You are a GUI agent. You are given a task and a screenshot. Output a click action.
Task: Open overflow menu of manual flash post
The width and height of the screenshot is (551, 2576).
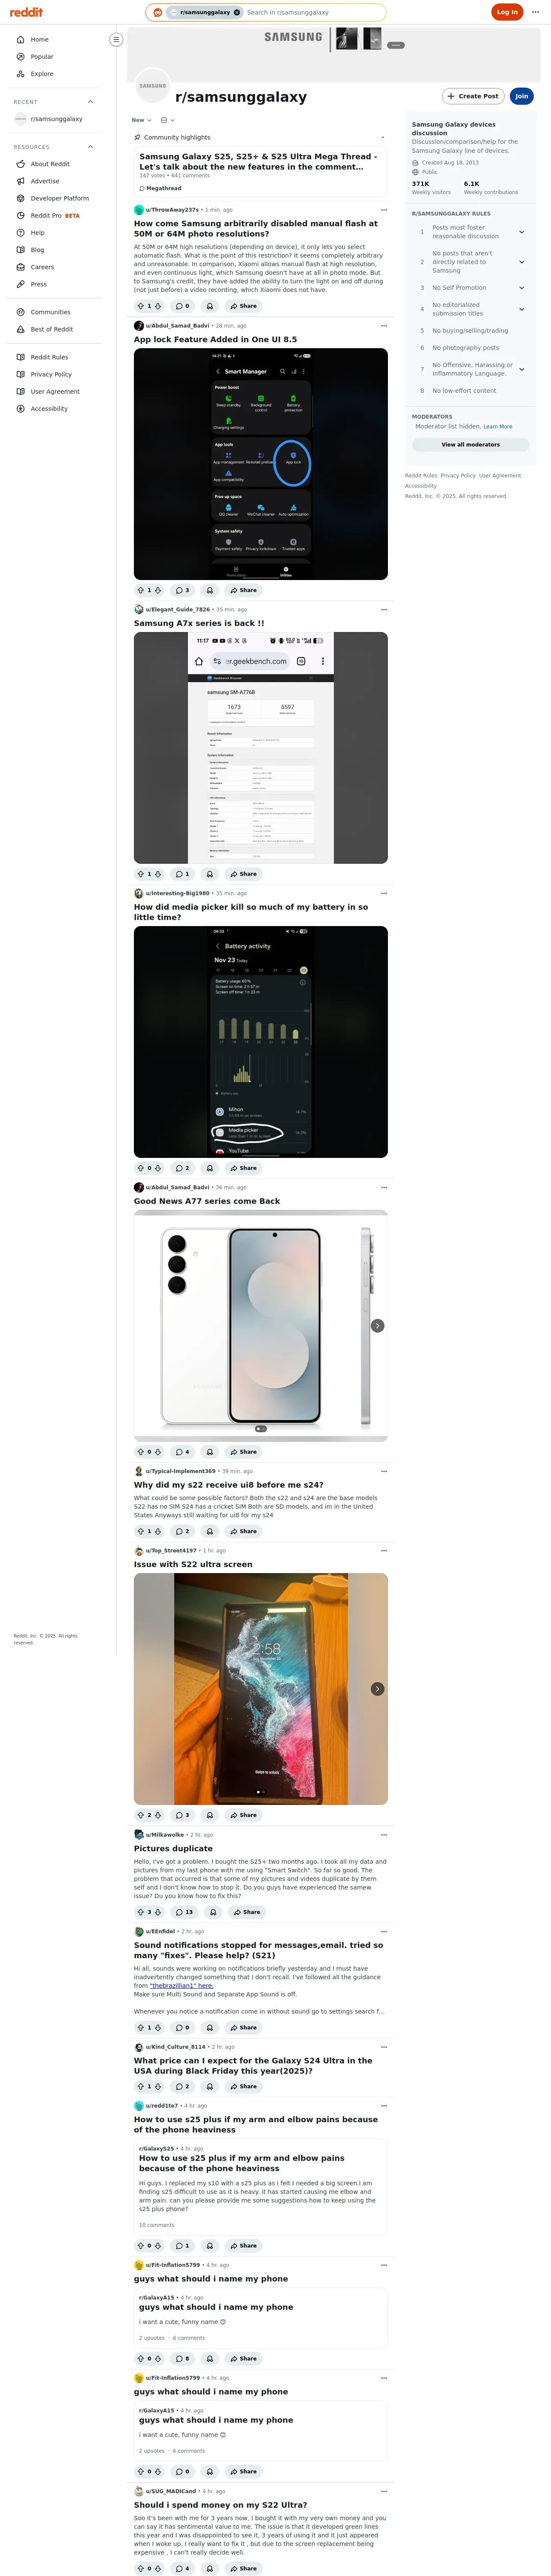click(384, 210)
